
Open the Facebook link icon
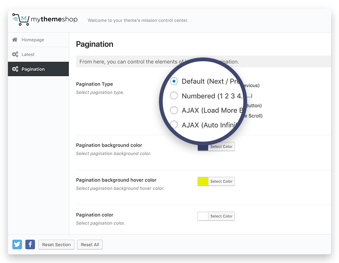[30, 245]
